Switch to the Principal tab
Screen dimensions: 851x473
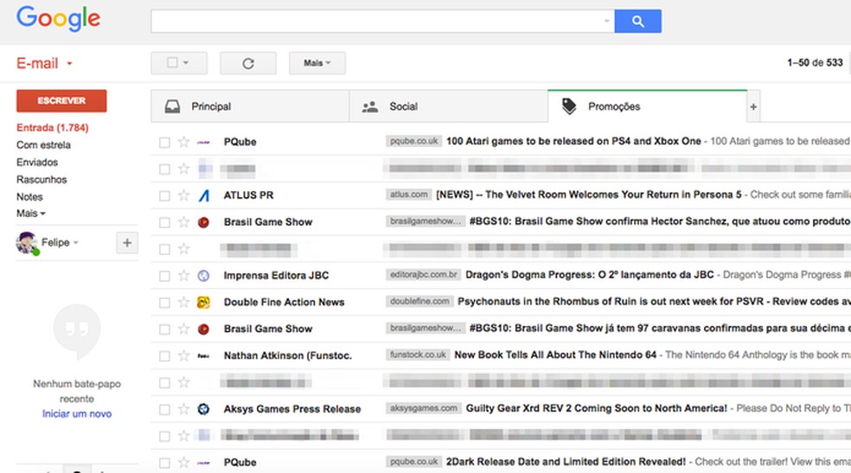click(250, 107)
